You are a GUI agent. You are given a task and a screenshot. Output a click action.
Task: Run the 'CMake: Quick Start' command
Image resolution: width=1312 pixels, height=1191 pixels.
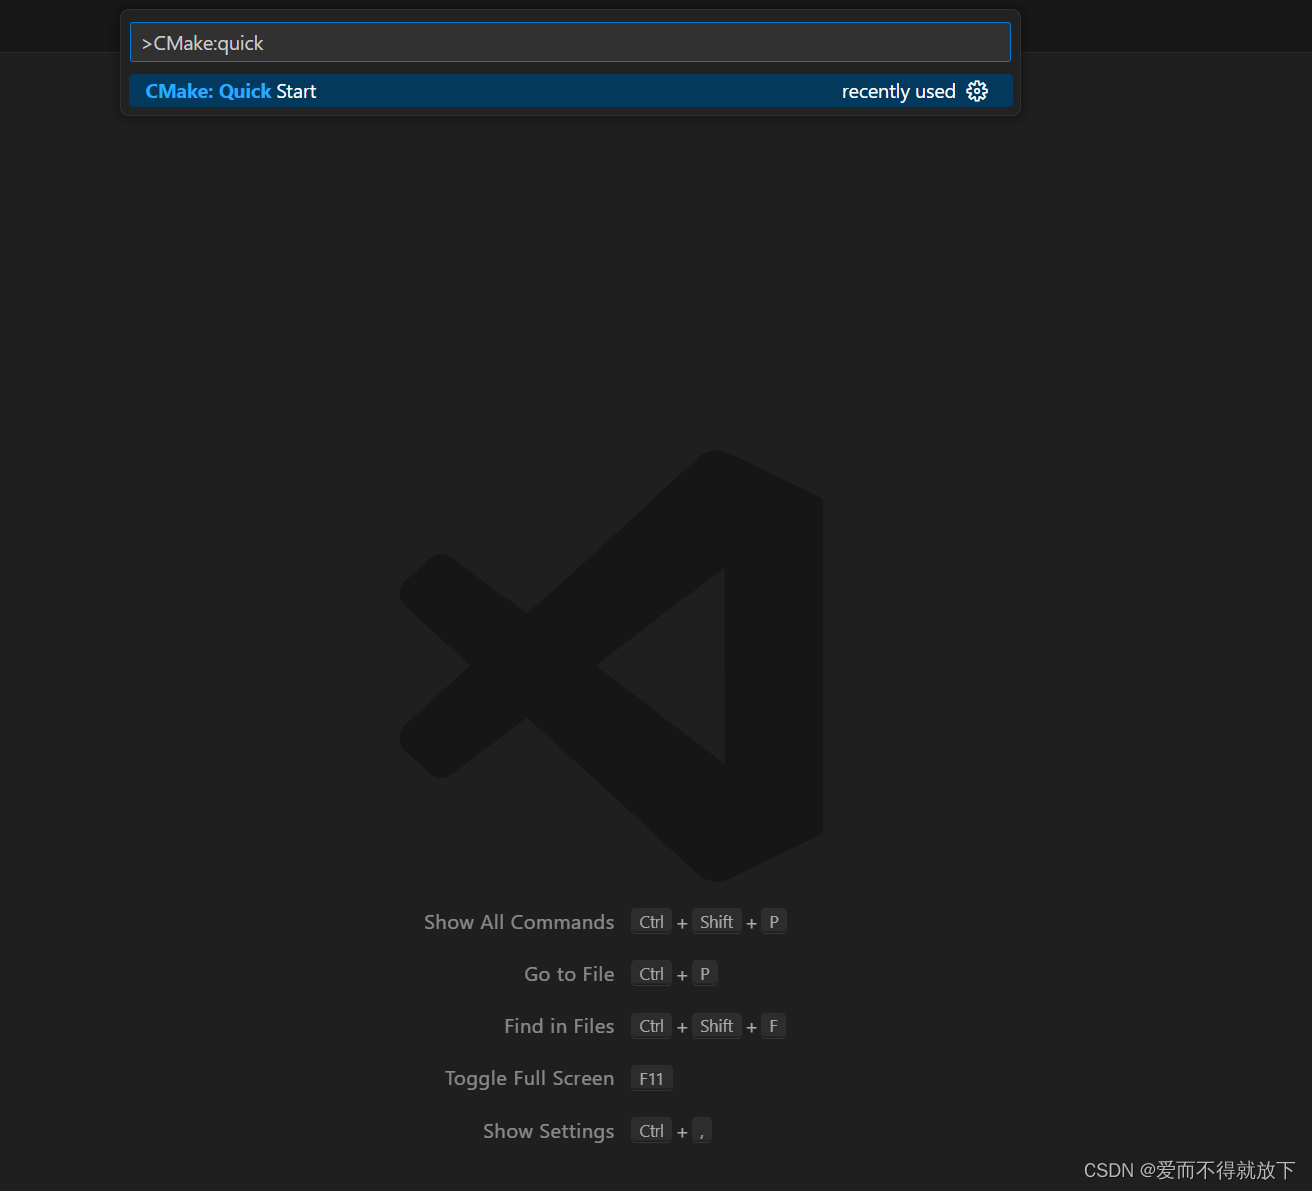tap(570, 91)
